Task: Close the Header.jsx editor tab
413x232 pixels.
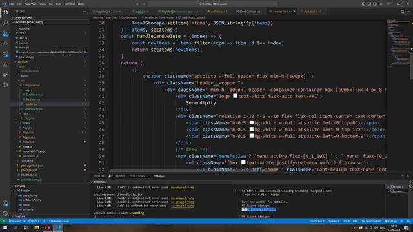Action: pyautogui.click(x=294, y=12)
